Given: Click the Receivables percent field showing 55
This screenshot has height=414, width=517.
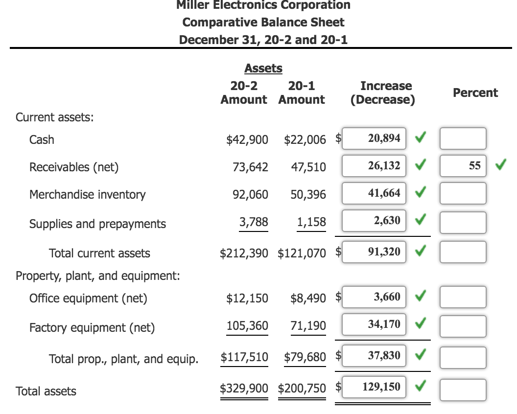Looking at the screenshot, I should coord(462,166).
